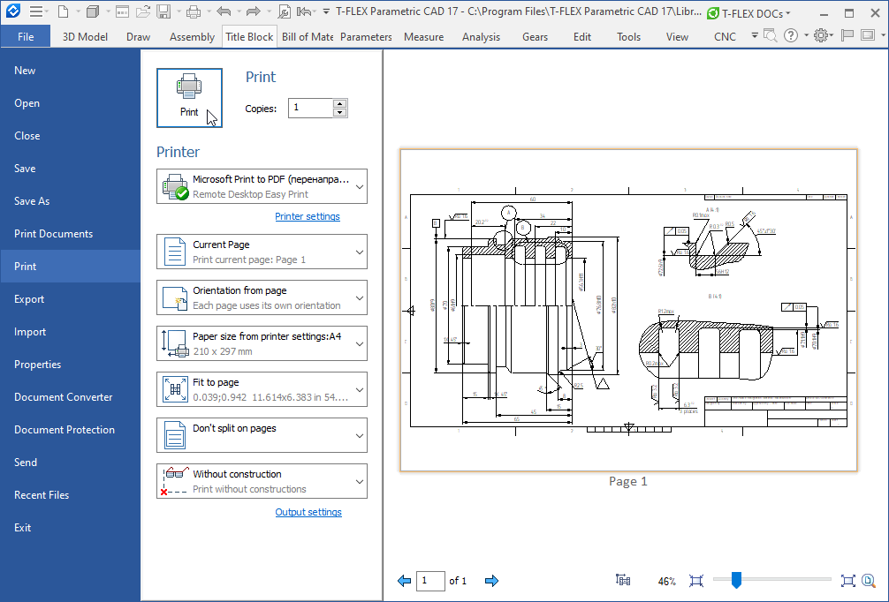Click the gear options icon
889x602 pixels.
point(820,35)
